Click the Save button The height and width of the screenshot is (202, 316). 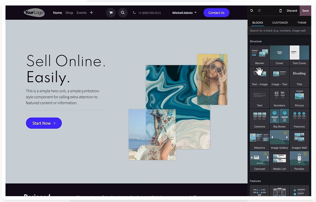pyautogui.click(x=305, y=11)
